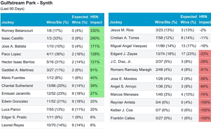The image size is (211, 129).
Task: Click Edgard J. Zayas jockey name
Action: [124, 54]
